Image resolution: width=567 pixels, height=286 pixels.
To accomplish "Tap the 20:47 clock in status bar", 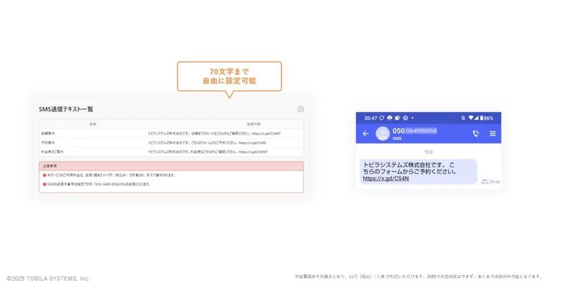I will [371, 118].
